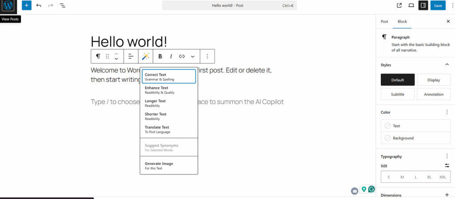This screenshot has width=455, height=199.
Task: Open the Background color picker
Action: click(x=403, y=138)
